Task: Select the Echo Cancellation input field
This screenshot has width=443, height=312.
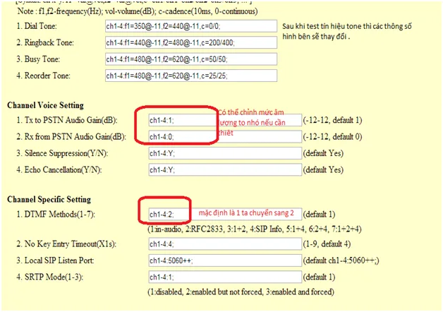Action: tap(225, 169)
